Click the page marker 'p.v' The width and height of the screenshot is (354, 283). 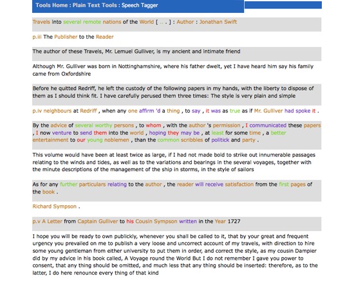click(36, 221)
